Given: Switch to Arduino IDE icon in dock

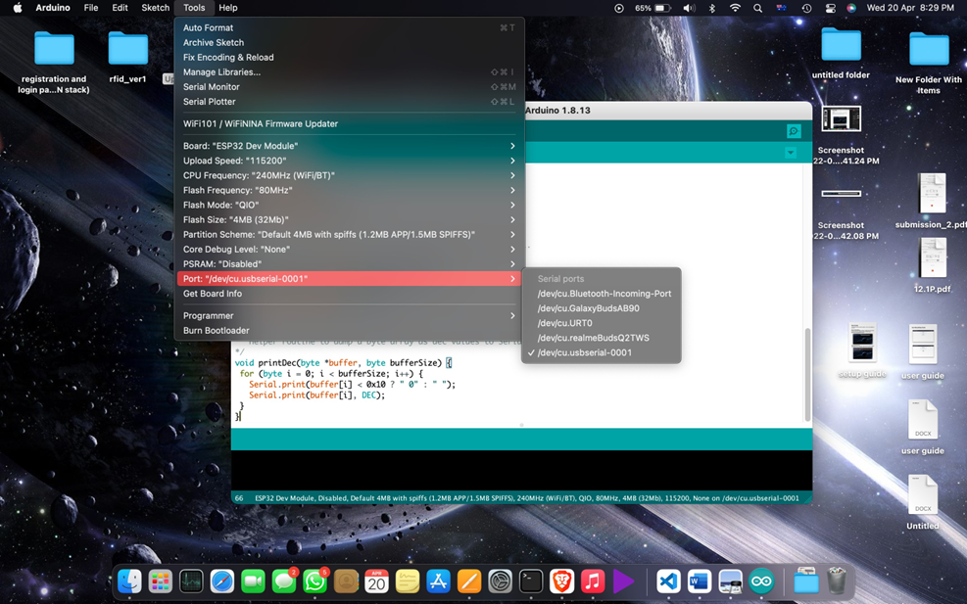Looking at the screenshot, I should 761,581.
